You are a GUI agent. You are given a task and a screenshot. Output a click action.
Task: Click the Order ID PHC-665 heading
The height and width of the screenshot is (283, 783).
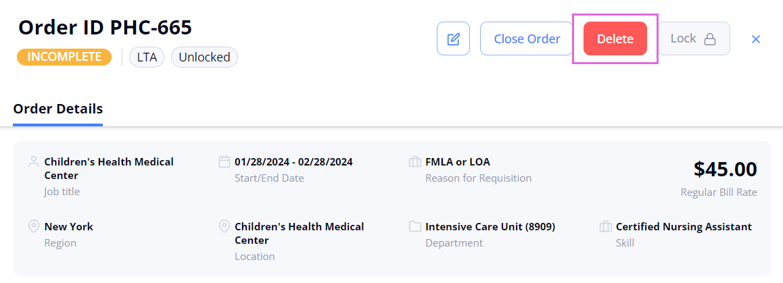[x=105, y=28]
